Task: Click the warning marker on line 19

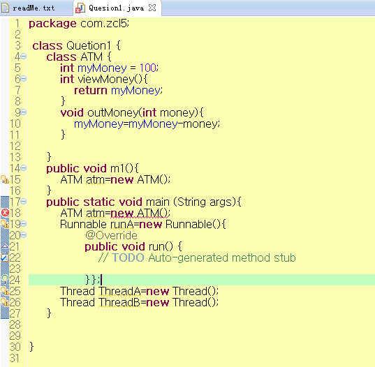Action: tap(5, 224)
